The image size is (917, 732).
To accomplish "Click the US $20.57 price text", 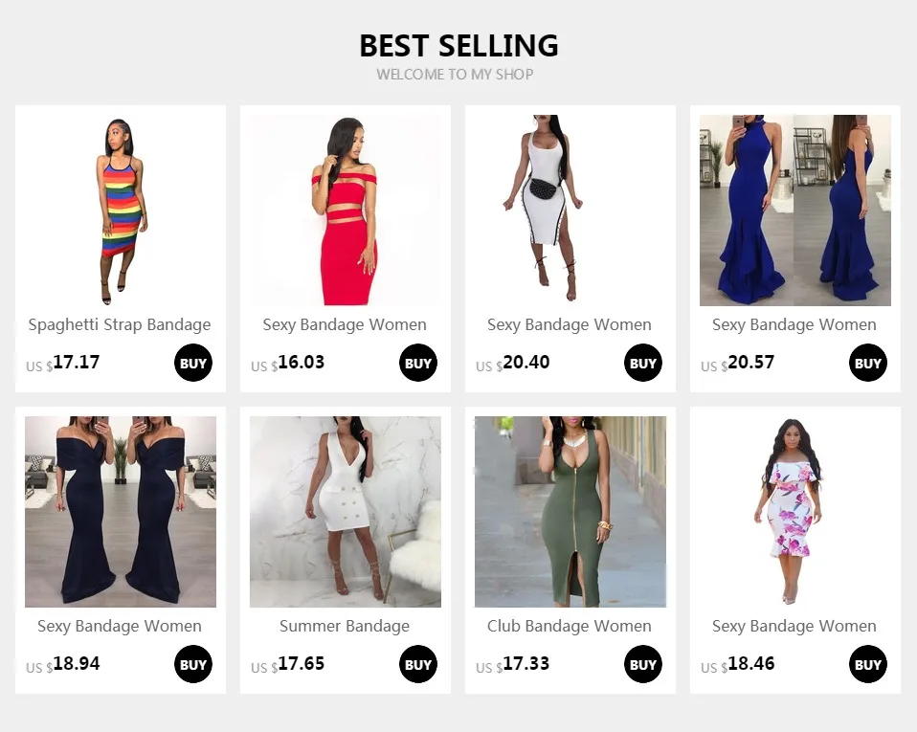I will click(737, 363).
